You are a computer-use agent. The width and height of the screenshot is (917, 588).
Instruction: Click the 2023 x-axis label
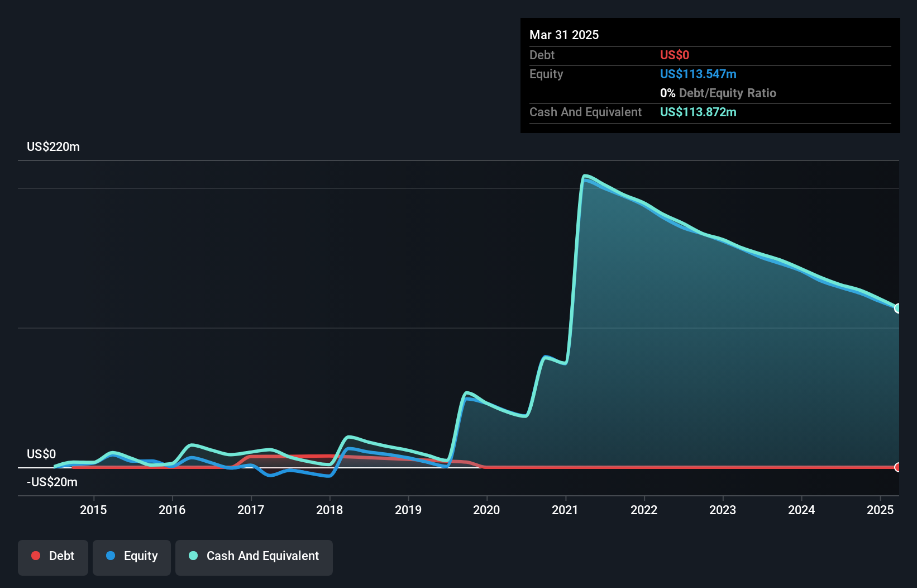pyautogui.click(x=723, y=510)
